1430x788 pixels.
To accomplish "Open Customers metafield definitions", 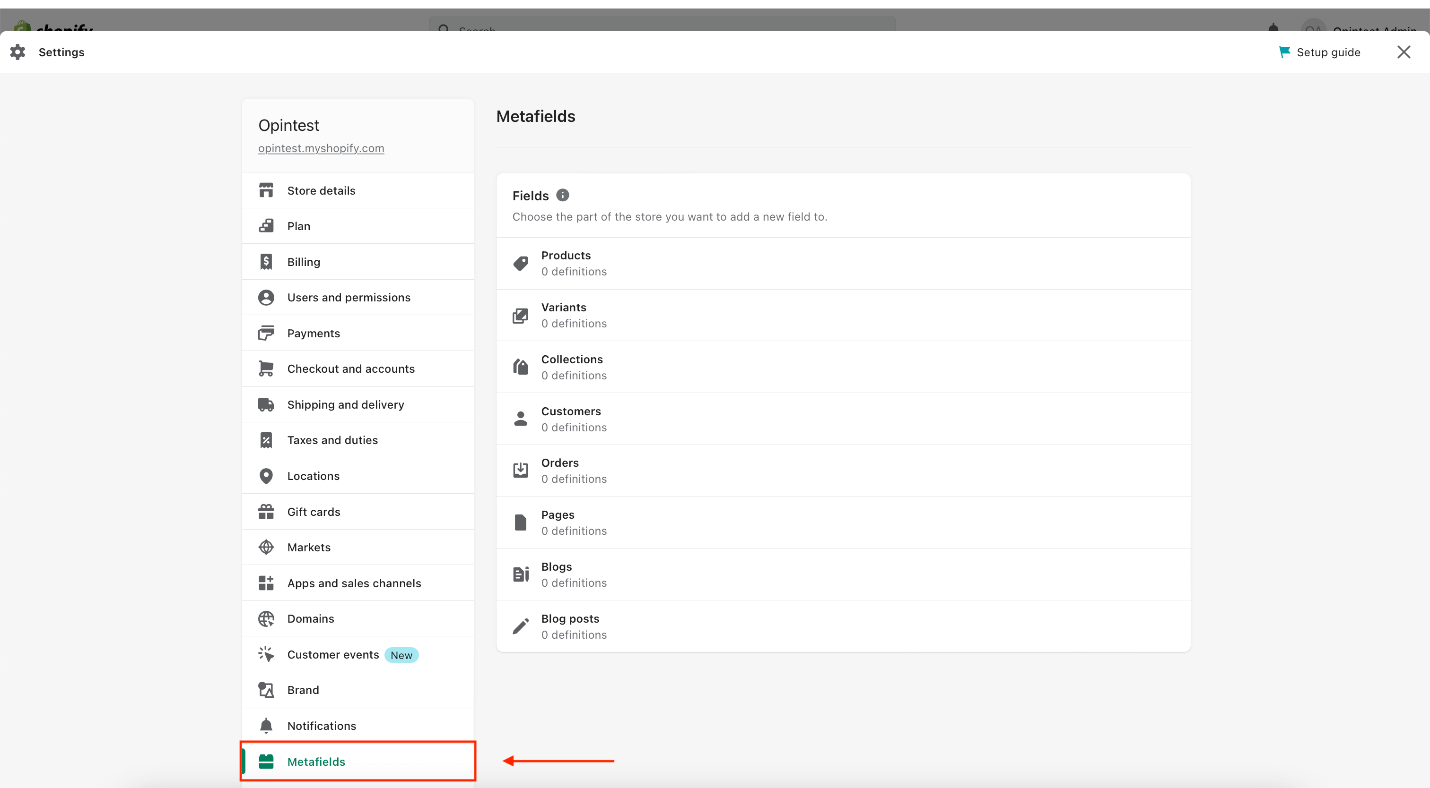I will click(843, 419).
